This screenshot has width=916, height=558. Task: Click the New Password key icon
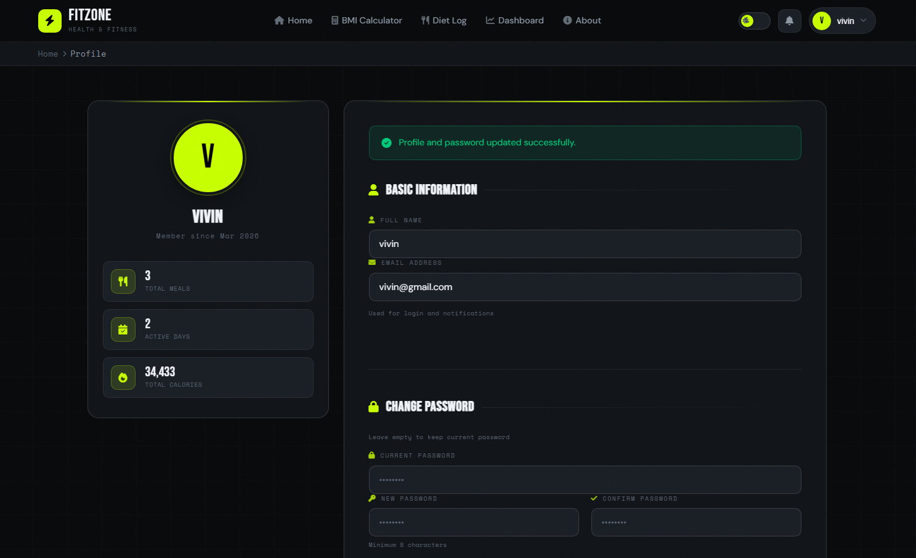[372, 498]
